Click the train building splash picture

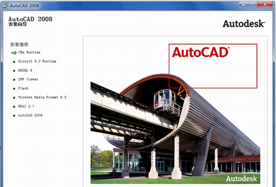[175, 129]
